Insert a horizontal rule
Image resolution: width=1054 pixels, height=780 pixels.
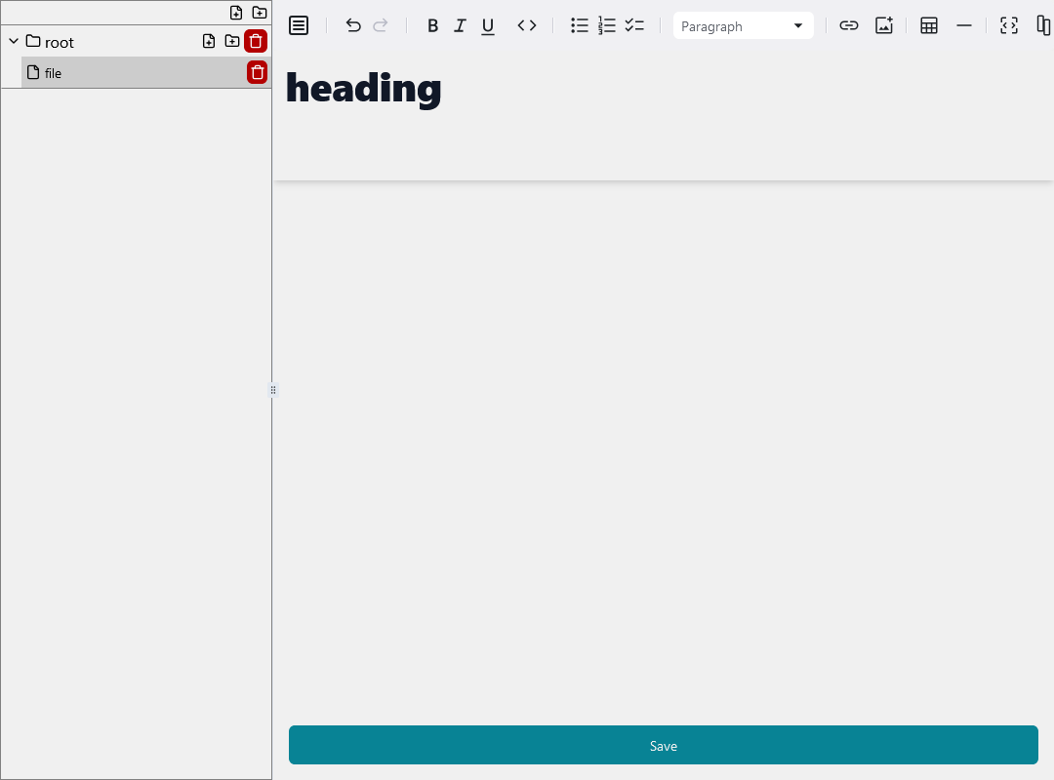[x=964, y=25]
